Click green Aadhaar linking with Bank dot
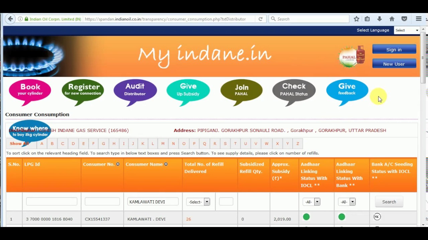The width and height of the screenshot is (428, 240). [x=341, y=217]
